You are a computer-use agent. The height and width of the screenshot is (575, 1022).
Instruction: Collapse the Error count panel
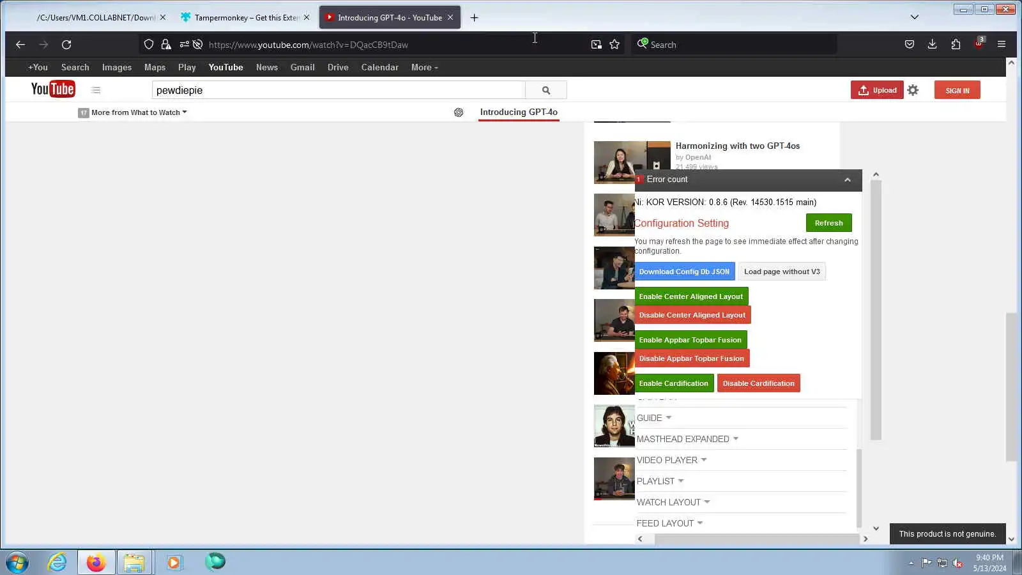tap(848, 180)
